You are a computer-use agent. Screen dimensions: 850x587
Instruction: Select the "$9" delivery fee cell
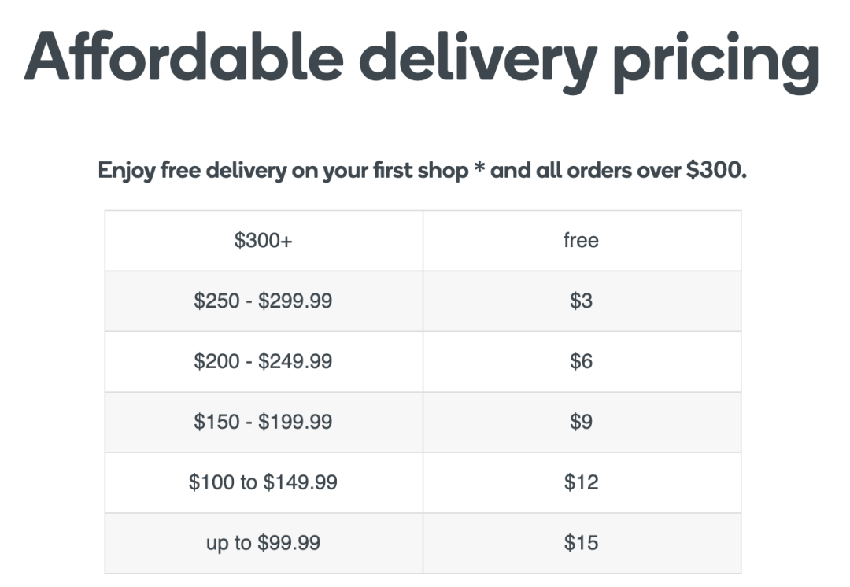[581, 423]
